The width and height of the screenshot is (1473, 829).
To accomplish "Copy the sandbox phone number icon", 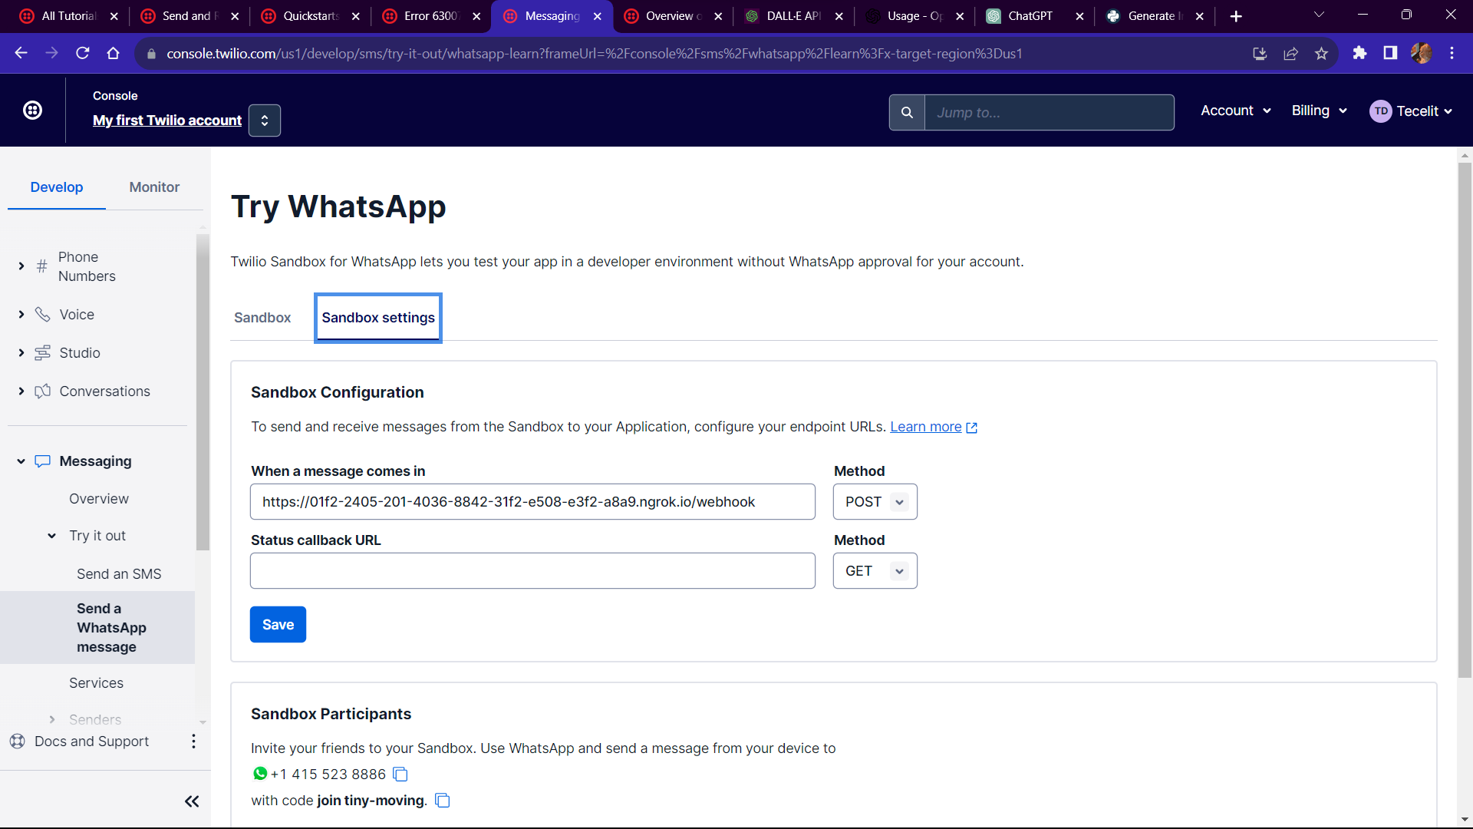I will click(400, 774).
